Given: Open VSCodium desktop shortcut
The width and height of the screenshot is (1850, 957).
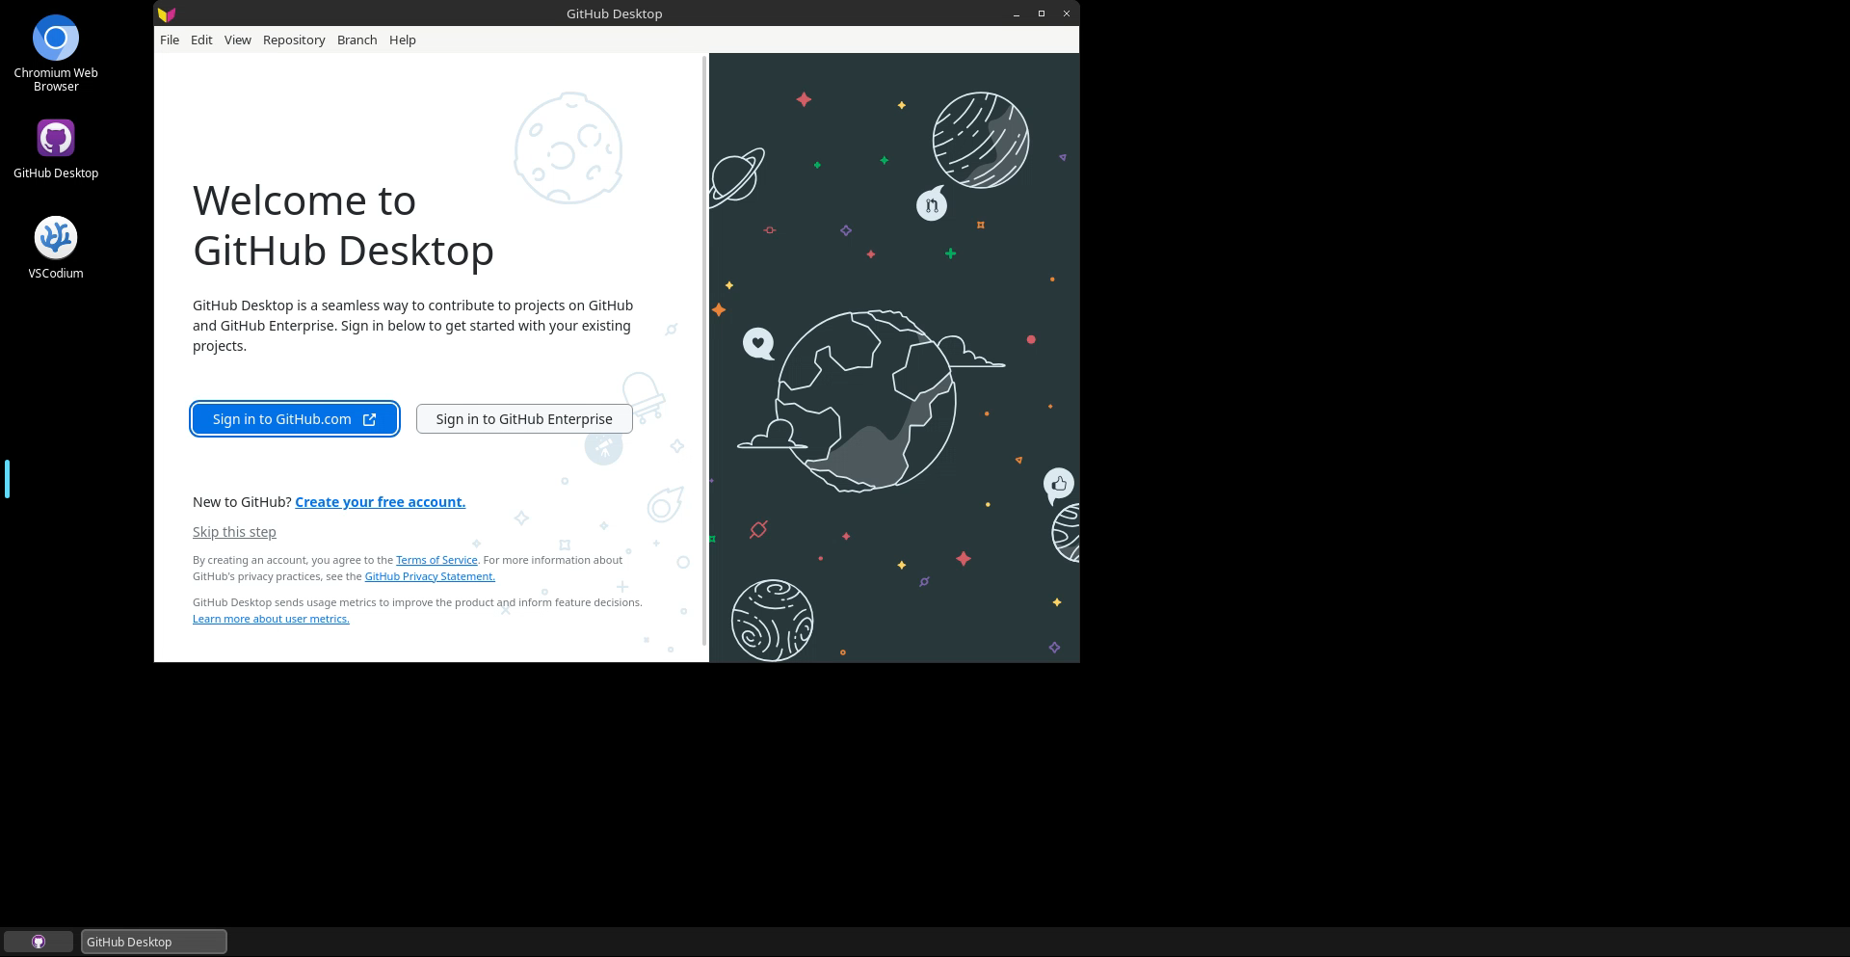Looking at the screenshot, I should pos(56,238).
